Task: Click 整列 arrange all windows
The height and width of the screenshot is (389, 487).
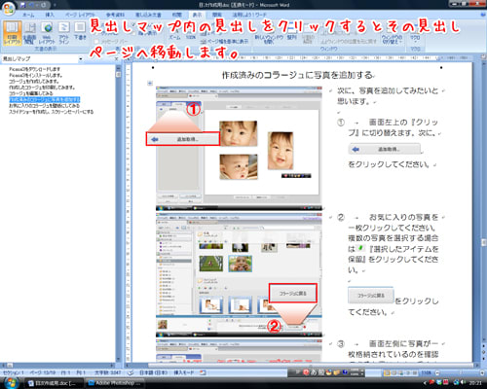Action: [x=291, y=32]
